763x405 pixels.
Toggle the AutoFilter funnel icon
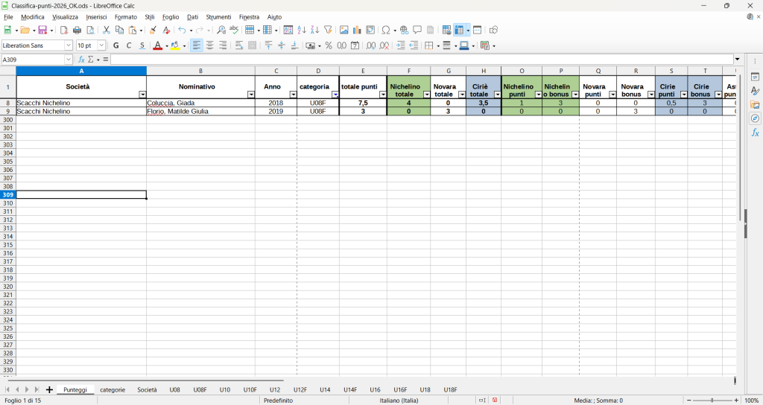tap(328, 31)
